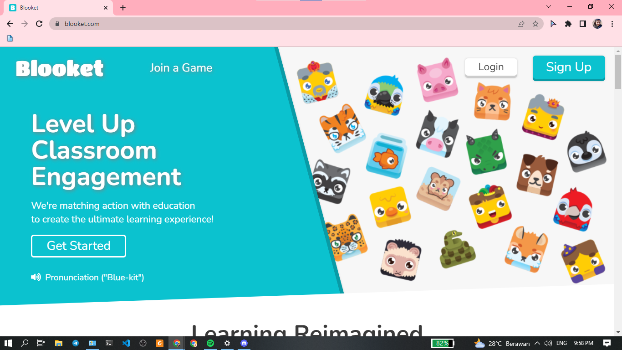Expand the Chrome tab search chevron
622x350 pixels.
(x=549, y=7)
